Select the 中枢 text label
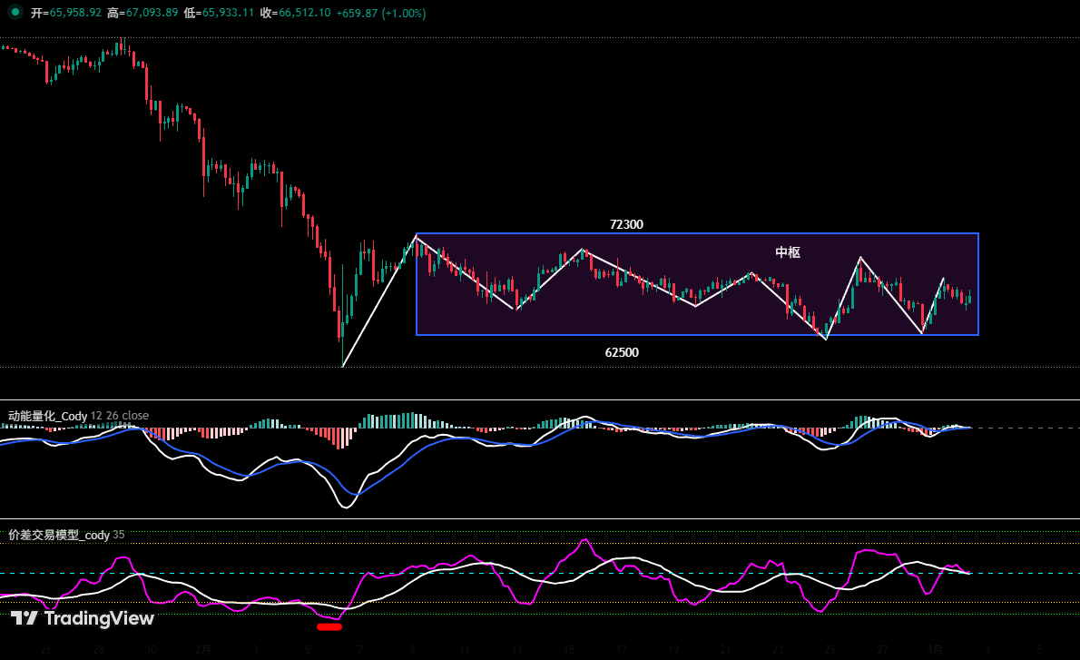 (x=786, y=251)
